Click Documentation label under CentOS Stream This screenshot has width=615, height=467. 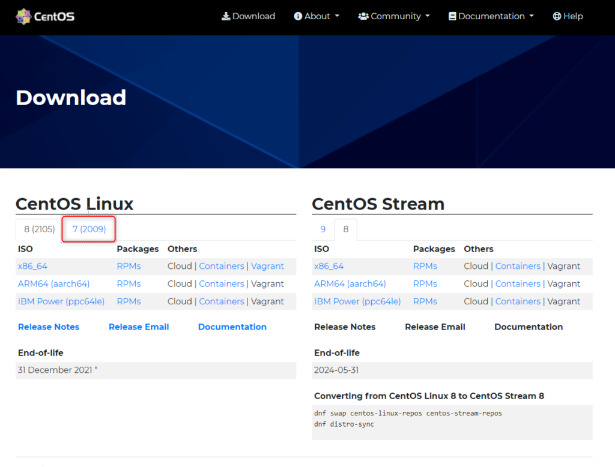point(529,327)
